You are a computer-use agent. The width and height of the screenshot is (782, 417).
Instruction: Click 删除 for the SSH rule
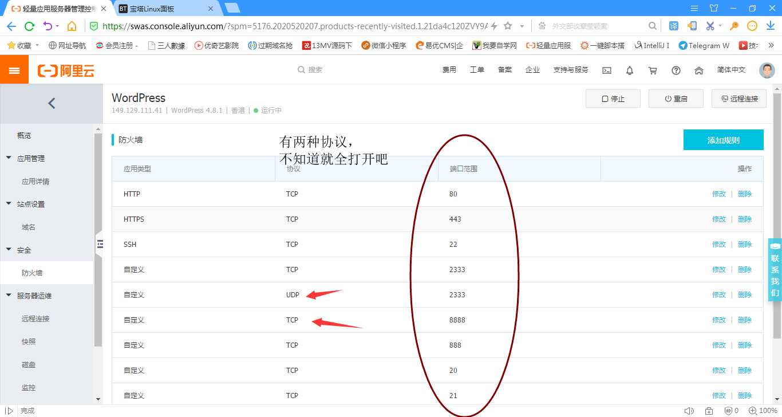tap(745, 245)
